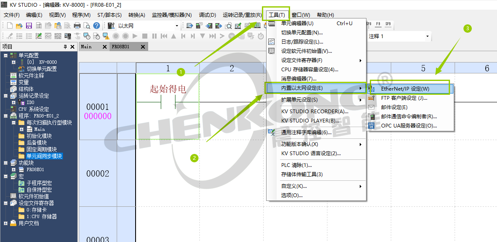Expand the FR08E01 function block node
This screenshot has height=242, width=497.
point(14,170)
